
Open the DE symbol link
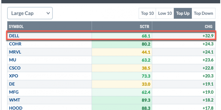point(12,84)
